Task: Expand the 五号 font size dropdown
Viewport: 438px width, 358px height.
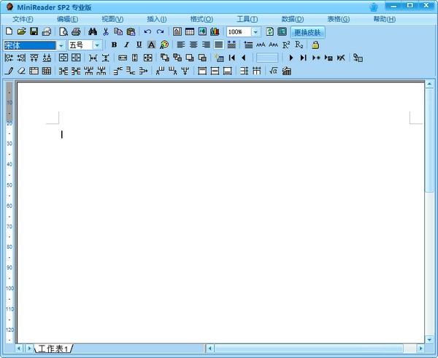Action: [97, 45]
